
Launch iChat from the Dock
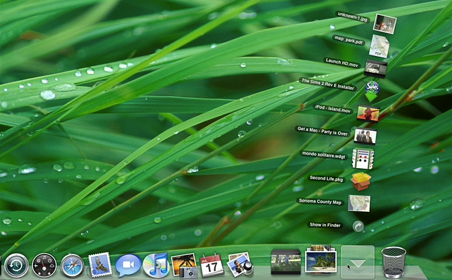click(128, 265)
